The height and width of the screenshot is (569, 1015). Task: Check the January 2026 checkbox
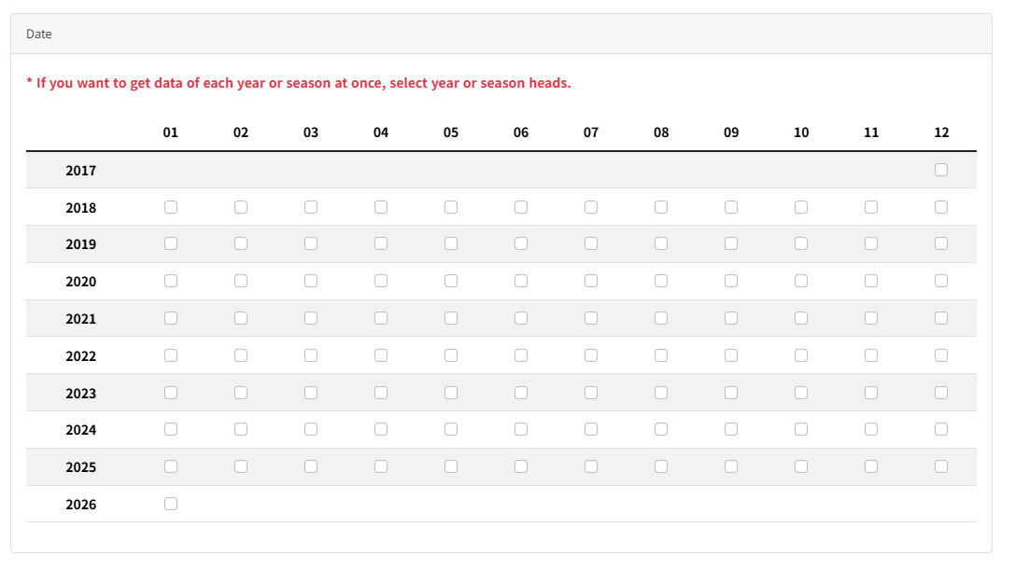[x=171, y=504]
